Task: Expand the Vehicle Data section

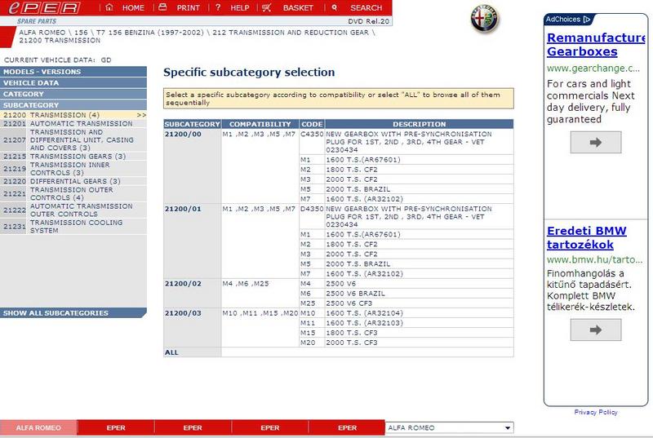Action: tap(73, 82)
